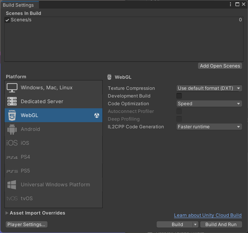Click the scene index 0 value
Screen dimensions: 248x233
pos(240,20)
